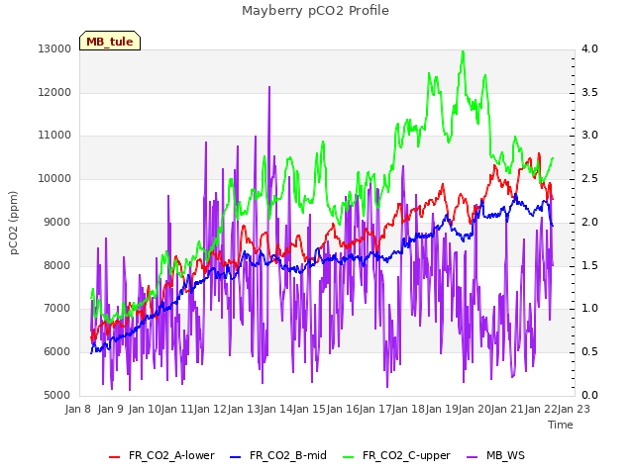Click the 0.0 right axis tick label
This screenshot has width=634, height=475.
tap(589, 395)
